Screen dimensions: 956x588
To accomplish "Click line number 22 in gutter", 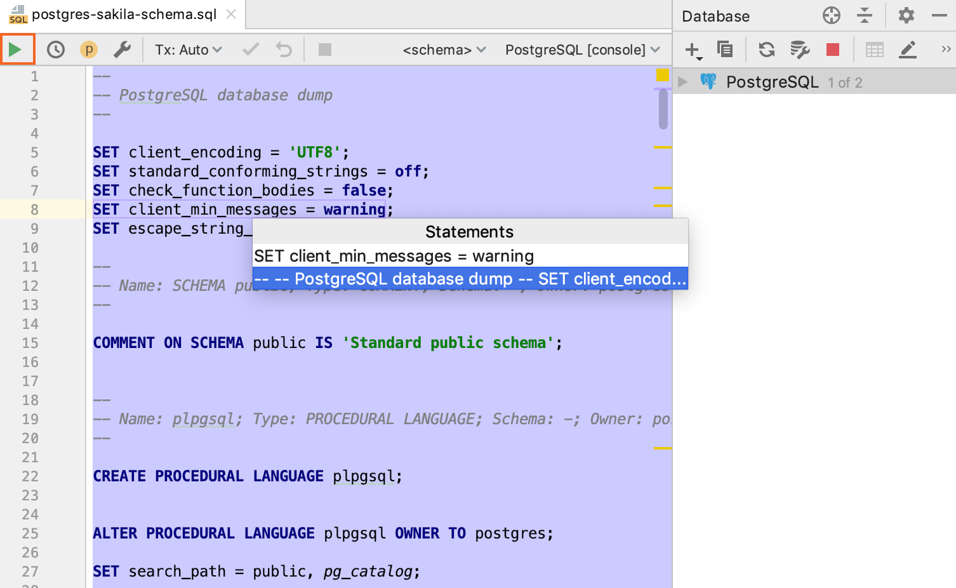I will coord(30,476).
